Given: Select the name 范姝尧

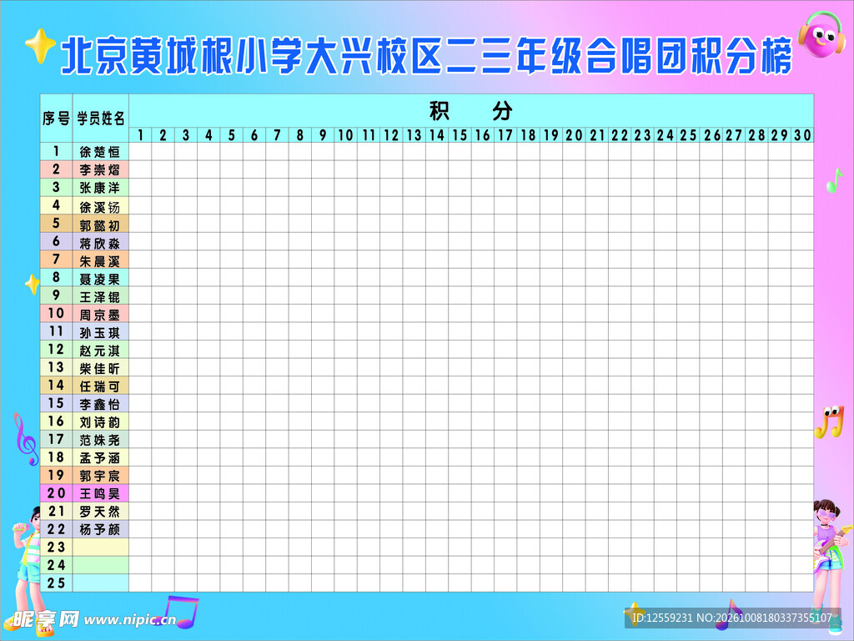Looking at the screenshot, I should [100, 441].
